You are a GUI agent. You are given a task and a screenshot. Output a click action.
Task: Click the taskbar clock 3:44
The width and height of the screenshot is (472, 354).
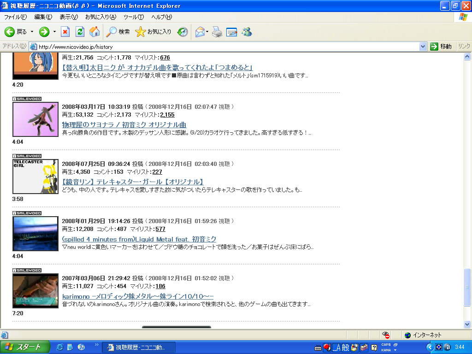coord(460,348)
